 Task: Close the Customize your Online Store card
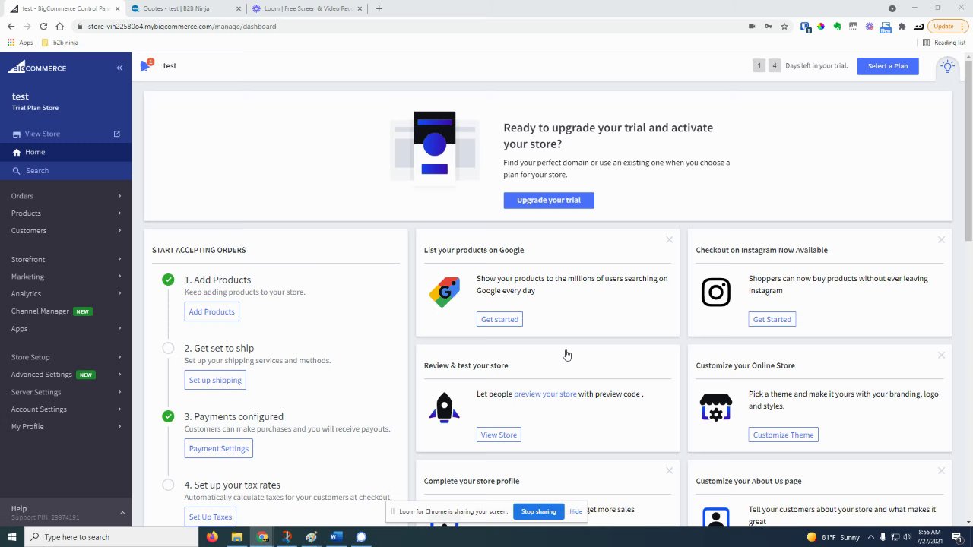point(941,356)
